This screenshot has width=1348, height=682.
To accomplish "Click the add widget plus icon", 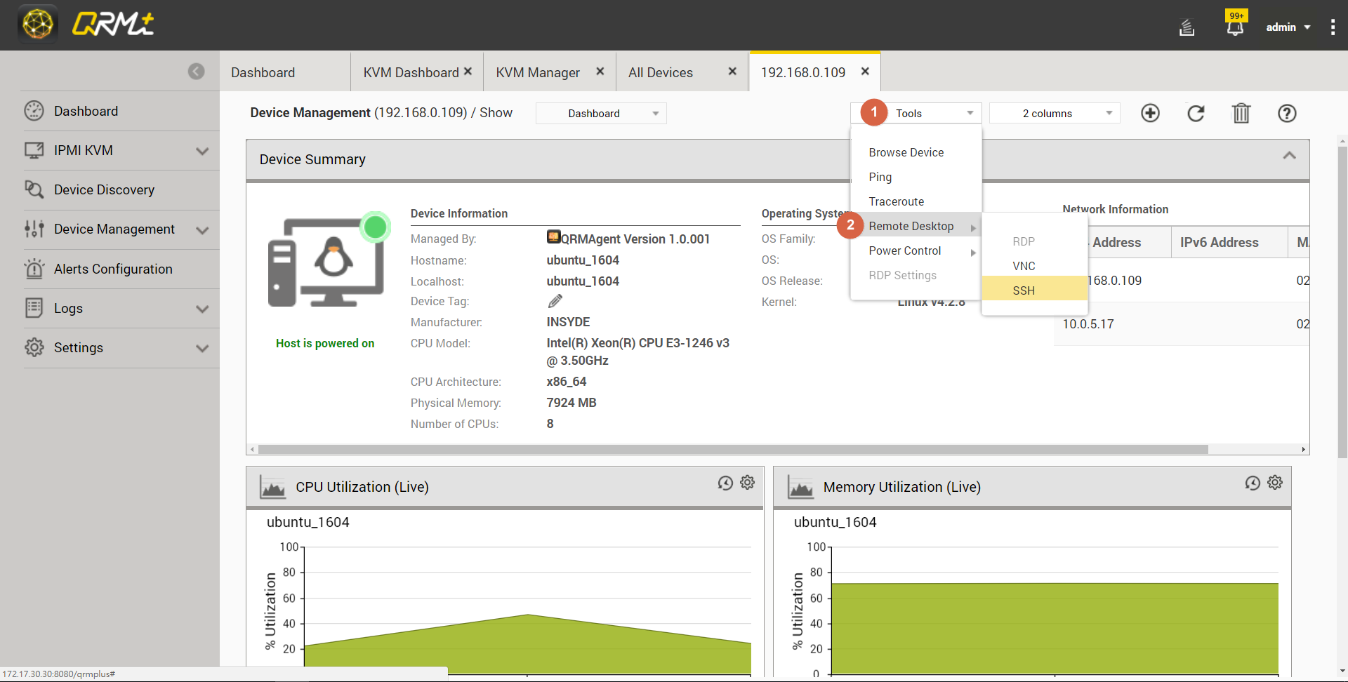I will (1150, 113).
